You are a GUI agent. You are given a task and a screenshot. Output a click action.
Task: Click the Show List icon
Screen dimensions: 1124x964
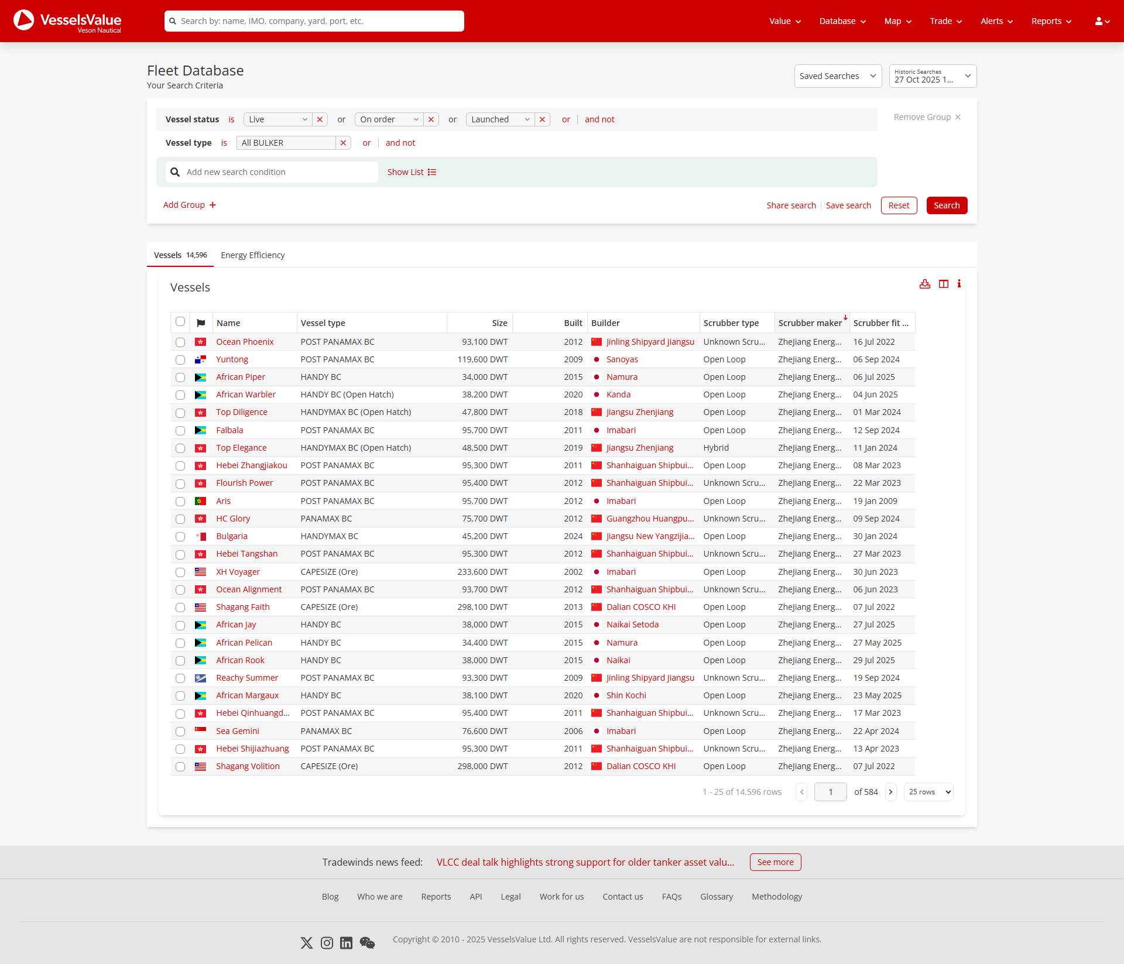(x=432, y=171)
